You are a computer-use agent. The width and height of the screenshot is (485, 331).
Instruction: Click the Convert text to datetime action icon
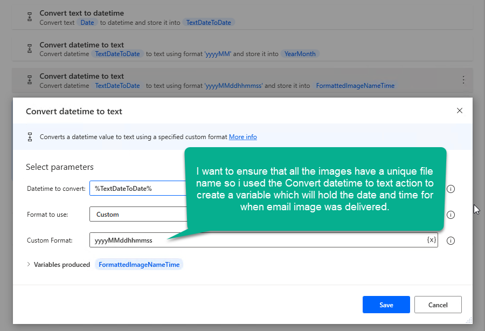[30, 17]
